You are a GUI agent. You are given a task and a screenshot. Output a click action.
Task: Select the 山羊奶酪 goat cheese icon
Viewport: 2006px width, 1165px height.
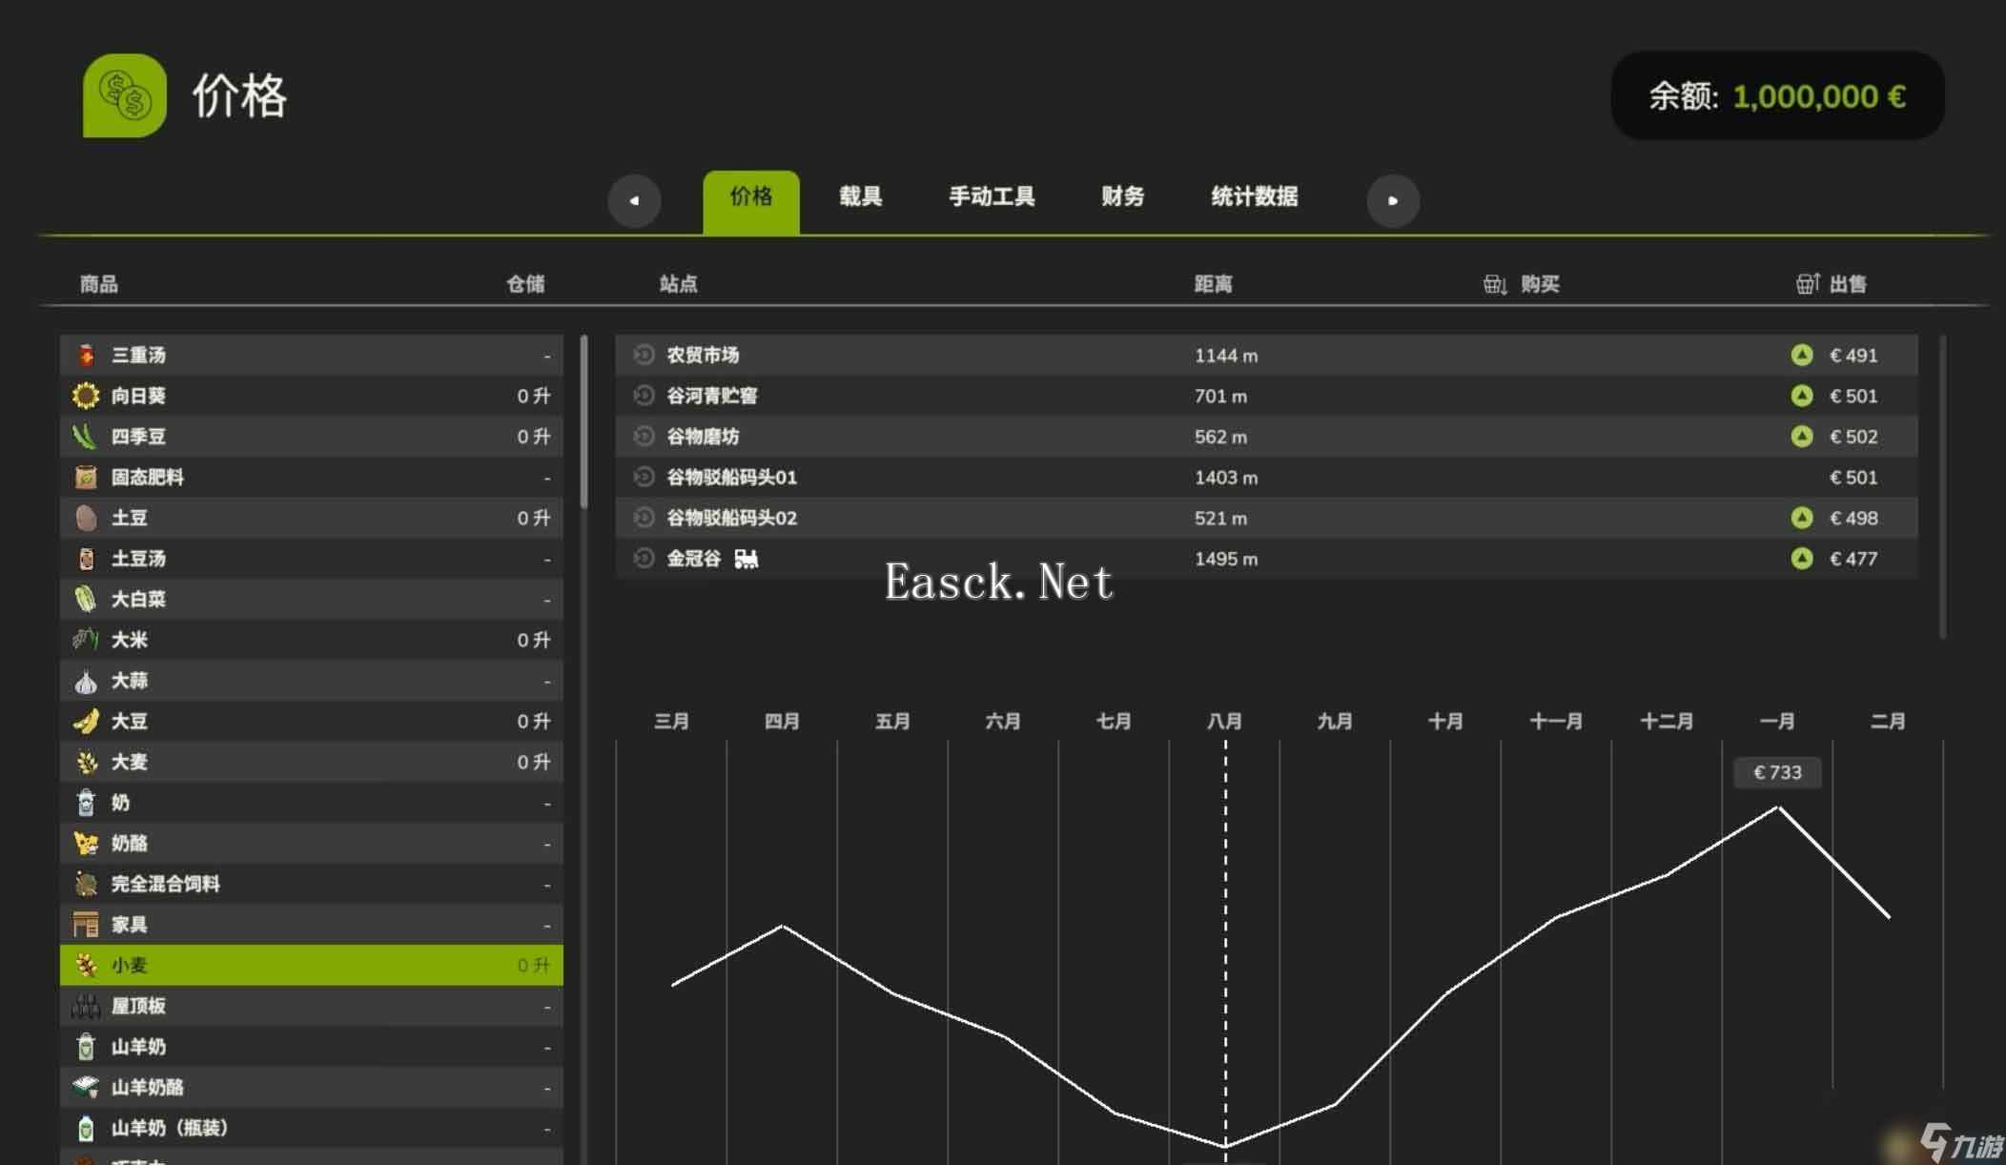pos(86,1087)
